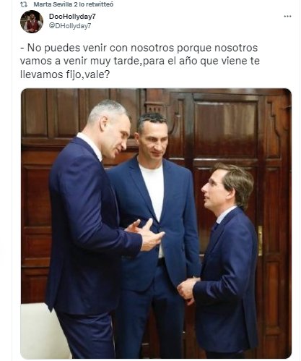The image size is (301, 361).
Task: Click the retweet arrows icon above the tweet
Action: [24, 4]
